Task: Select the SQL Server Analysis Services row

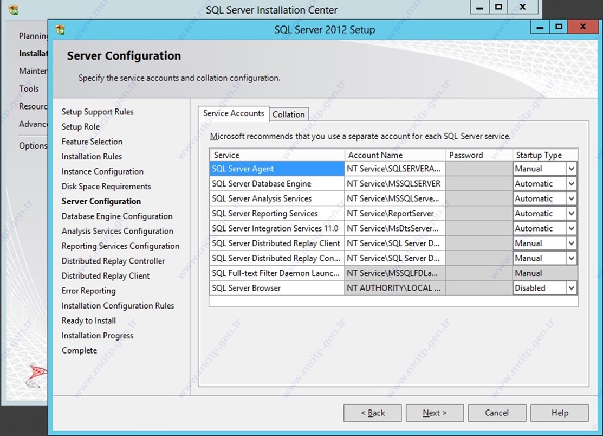Action: (x=277, y=198)
